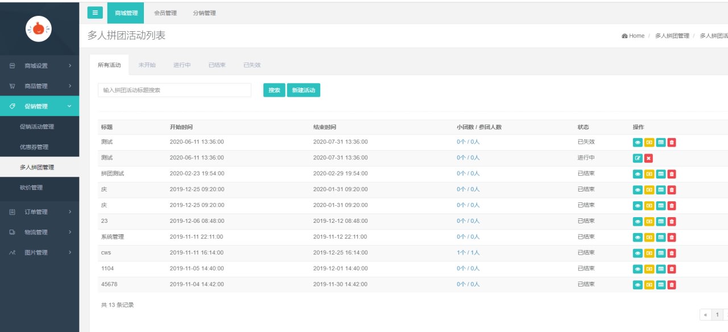Click the red X cancel icon in 进行中 row

[x=649, y=158]
